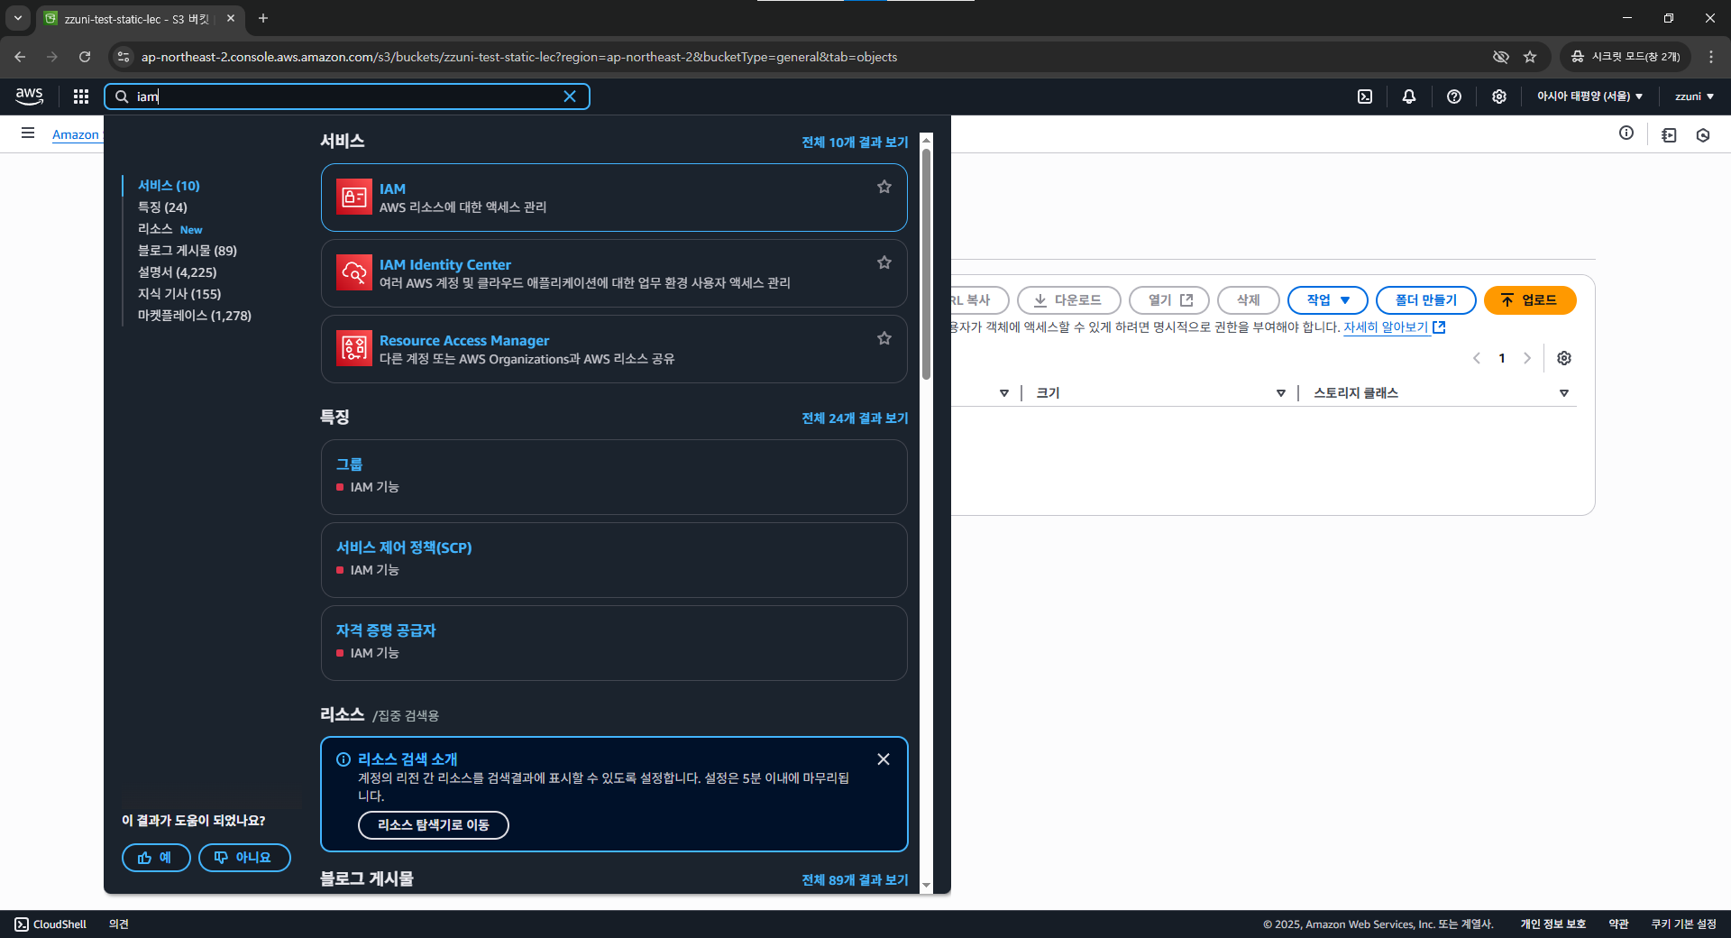The height and width of the screenshot is (938, 1731).
Task: Open the Resource Access Manager link
Action: [x=464, y=340]
